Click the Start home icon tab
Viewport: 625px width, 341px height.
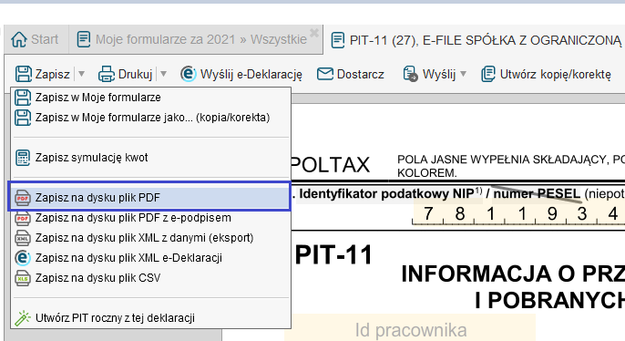pos(35,39)
